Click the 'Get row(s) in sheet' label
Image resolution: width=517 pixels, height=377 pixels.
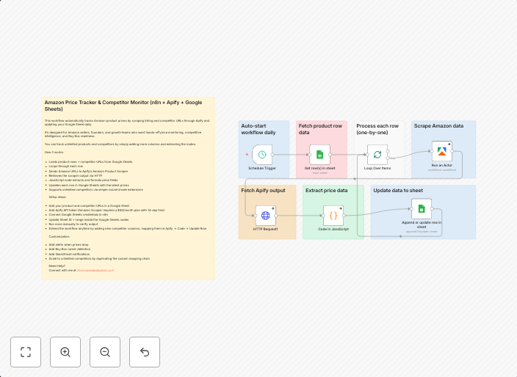[x=319, y=168]
